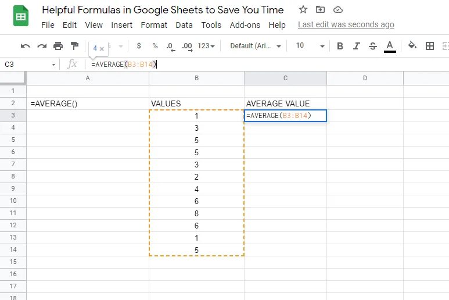This screenshot has width=449, height=300.
Task: Open the 123 number format dropdown
Action: [x=206, y=46]
